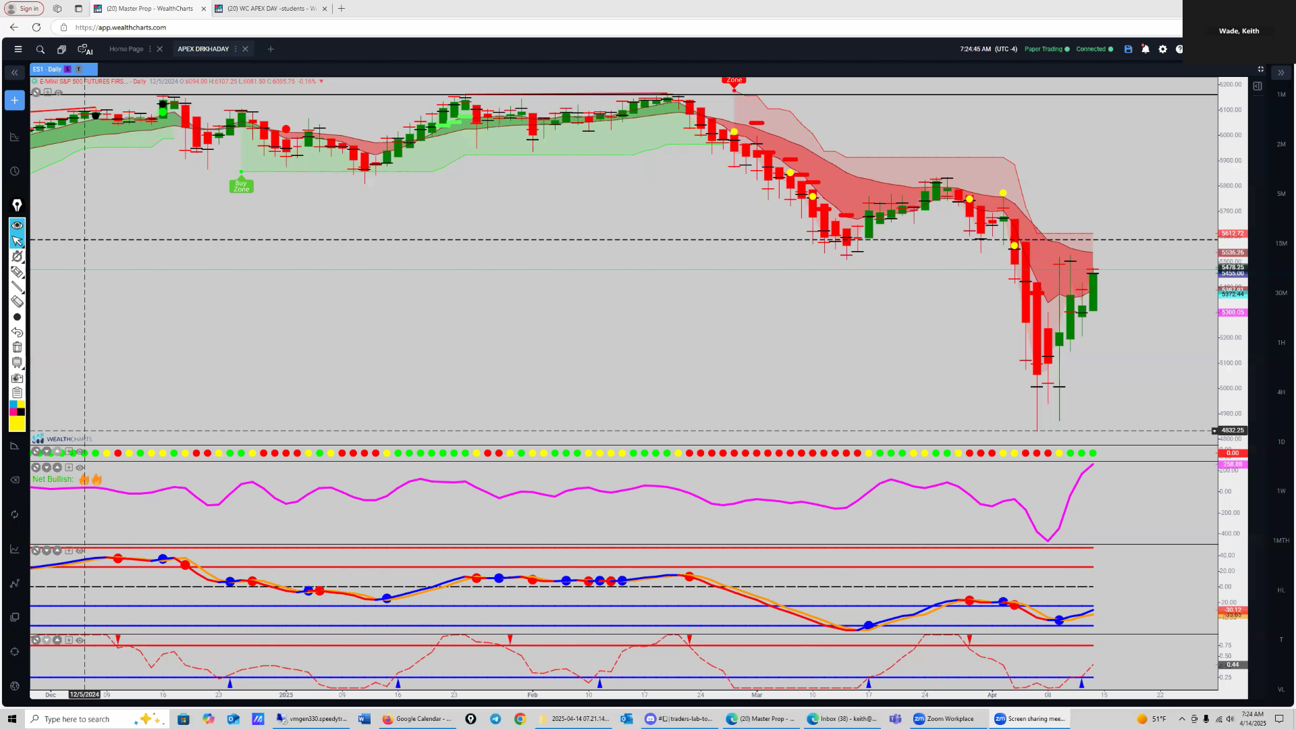Select the eraser tool

click(17, 302)
